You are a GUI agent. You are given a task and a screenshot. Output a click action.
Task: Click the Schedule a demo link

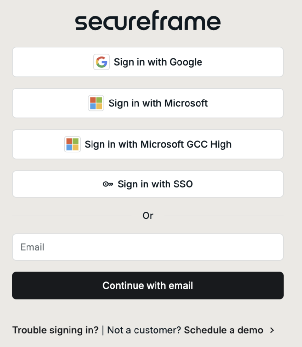point(224,330)
